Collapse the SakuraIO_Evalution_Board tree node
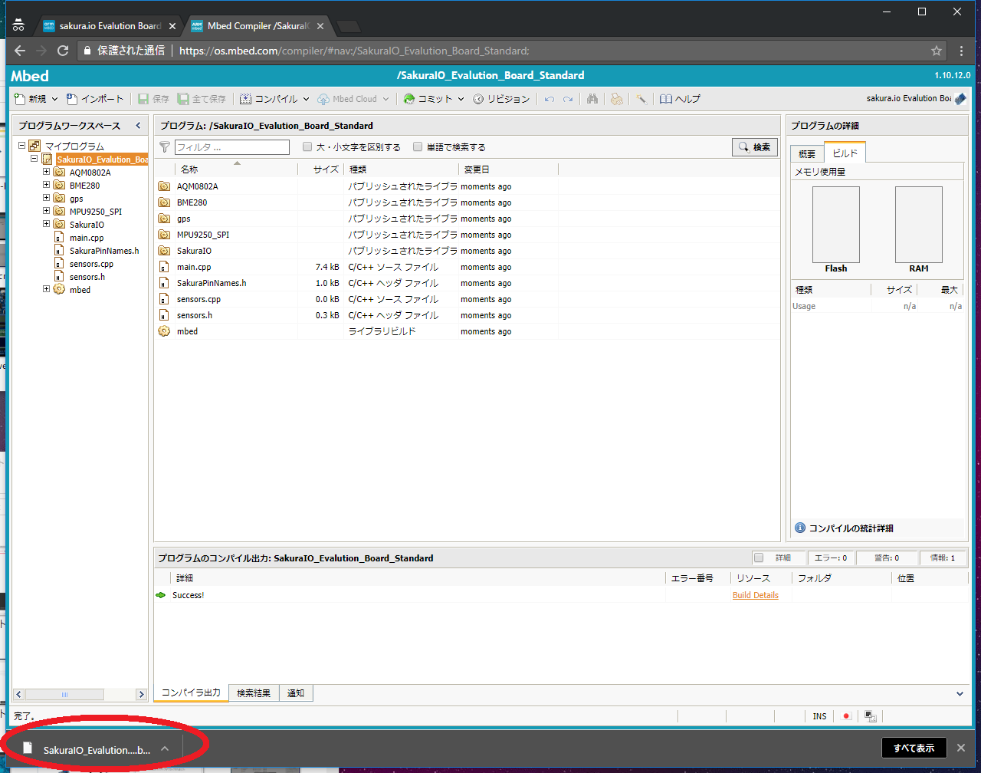 (x=34, y=159)
